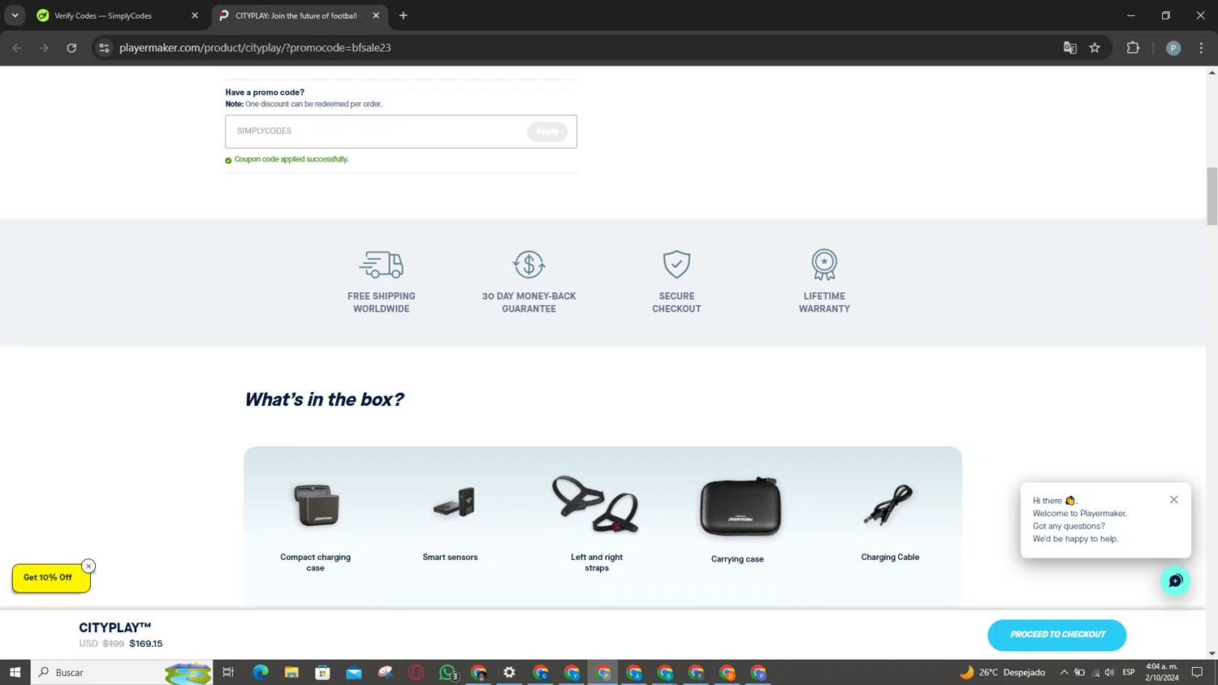1218x685 pixels.
Task: Click the address bar URL
Action: coord(255,48)
